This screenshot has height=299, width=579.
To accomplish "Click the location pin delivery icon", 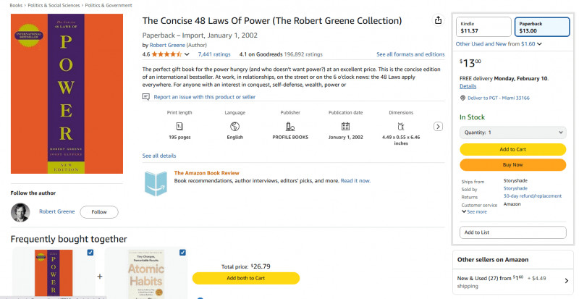I will [462, 98].
